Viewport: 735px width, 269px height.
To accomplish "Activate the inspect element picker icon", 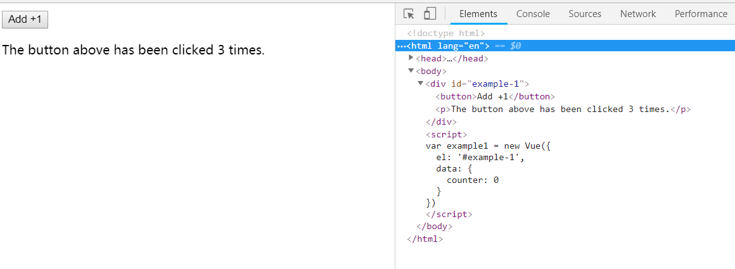I will tap(409, 14).
